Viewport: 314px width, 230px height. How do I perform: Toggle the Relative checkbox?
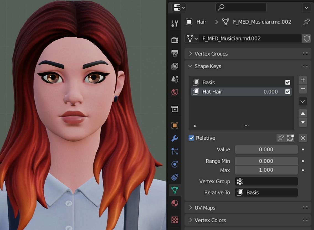pos(191,138)
